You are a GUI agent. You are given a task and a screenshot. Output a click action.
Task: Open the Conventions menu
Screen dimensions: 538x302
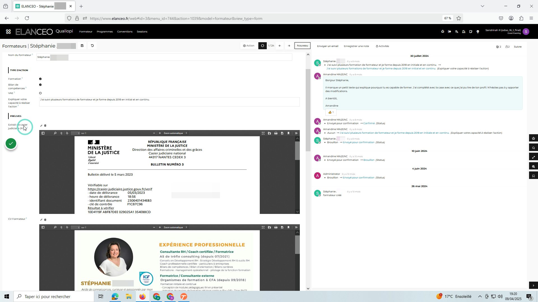tap(125, 32)
